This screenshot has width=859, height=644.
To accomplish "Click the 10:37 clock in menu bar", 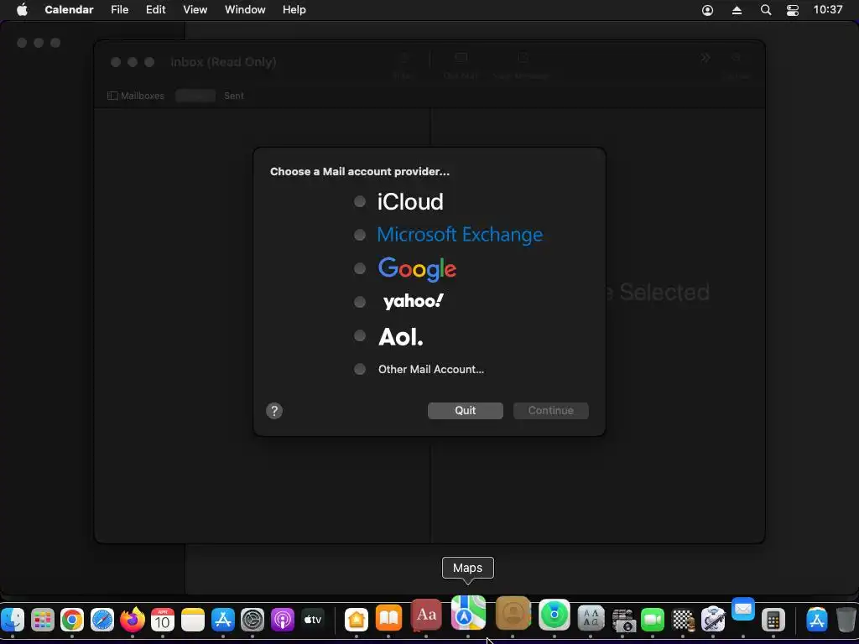I will click(x=827, y=10).
